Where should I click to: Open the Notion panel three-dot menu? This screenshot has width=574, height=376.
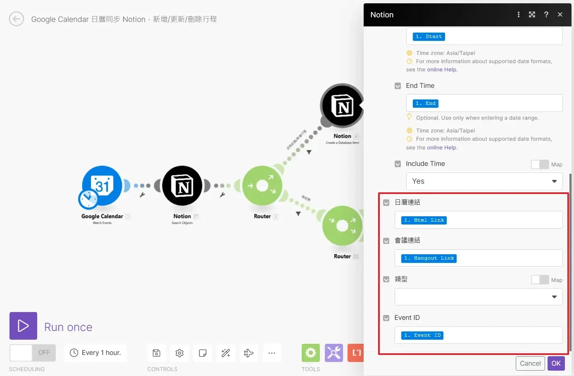click(x=519, y=14)
